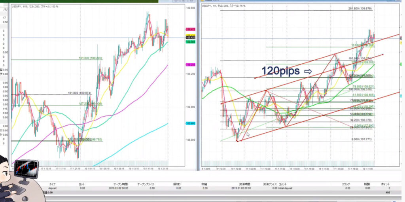The image size is (405, 202).
Task: Click the 決済時間 column header
Action: point(245,185)
